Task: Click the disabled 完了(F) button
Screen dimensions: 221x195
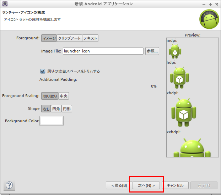Action: point(204,185)
